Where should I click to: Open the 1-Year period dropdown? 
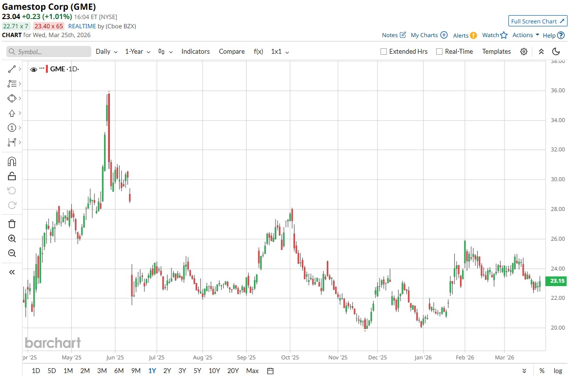click(138, 52)
